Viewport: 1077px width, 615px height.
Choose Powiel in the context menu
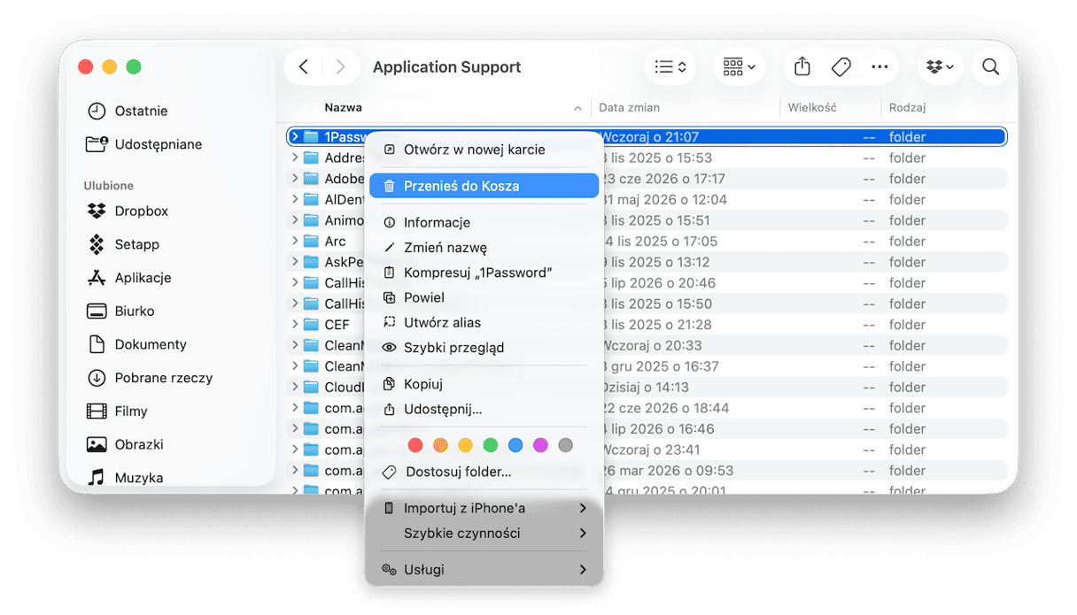pyautogui.click(x=484, y=297)
